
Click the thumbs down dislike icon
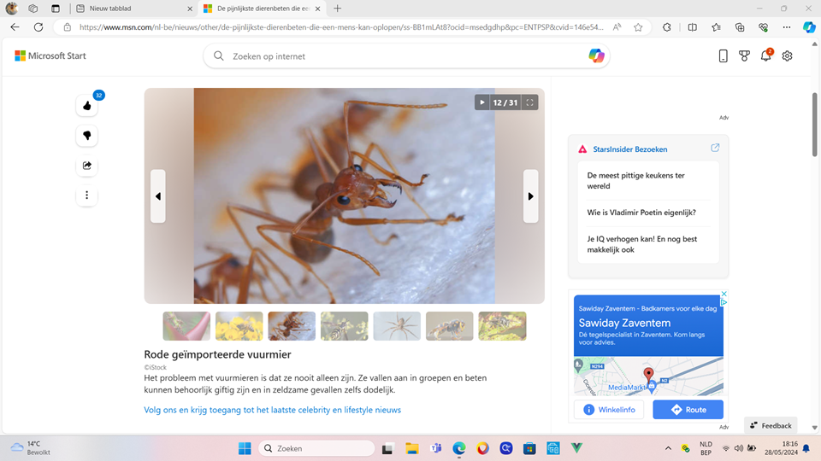click(x=86, y=136)
